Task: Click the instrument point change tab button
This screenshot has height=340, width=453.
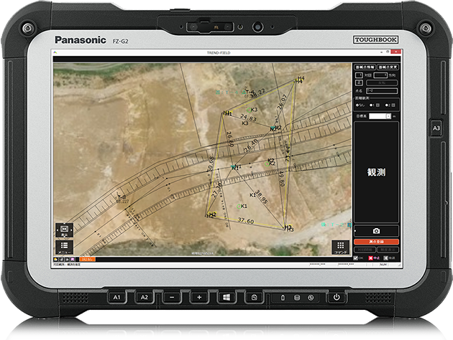Action: tap(387, 67)
